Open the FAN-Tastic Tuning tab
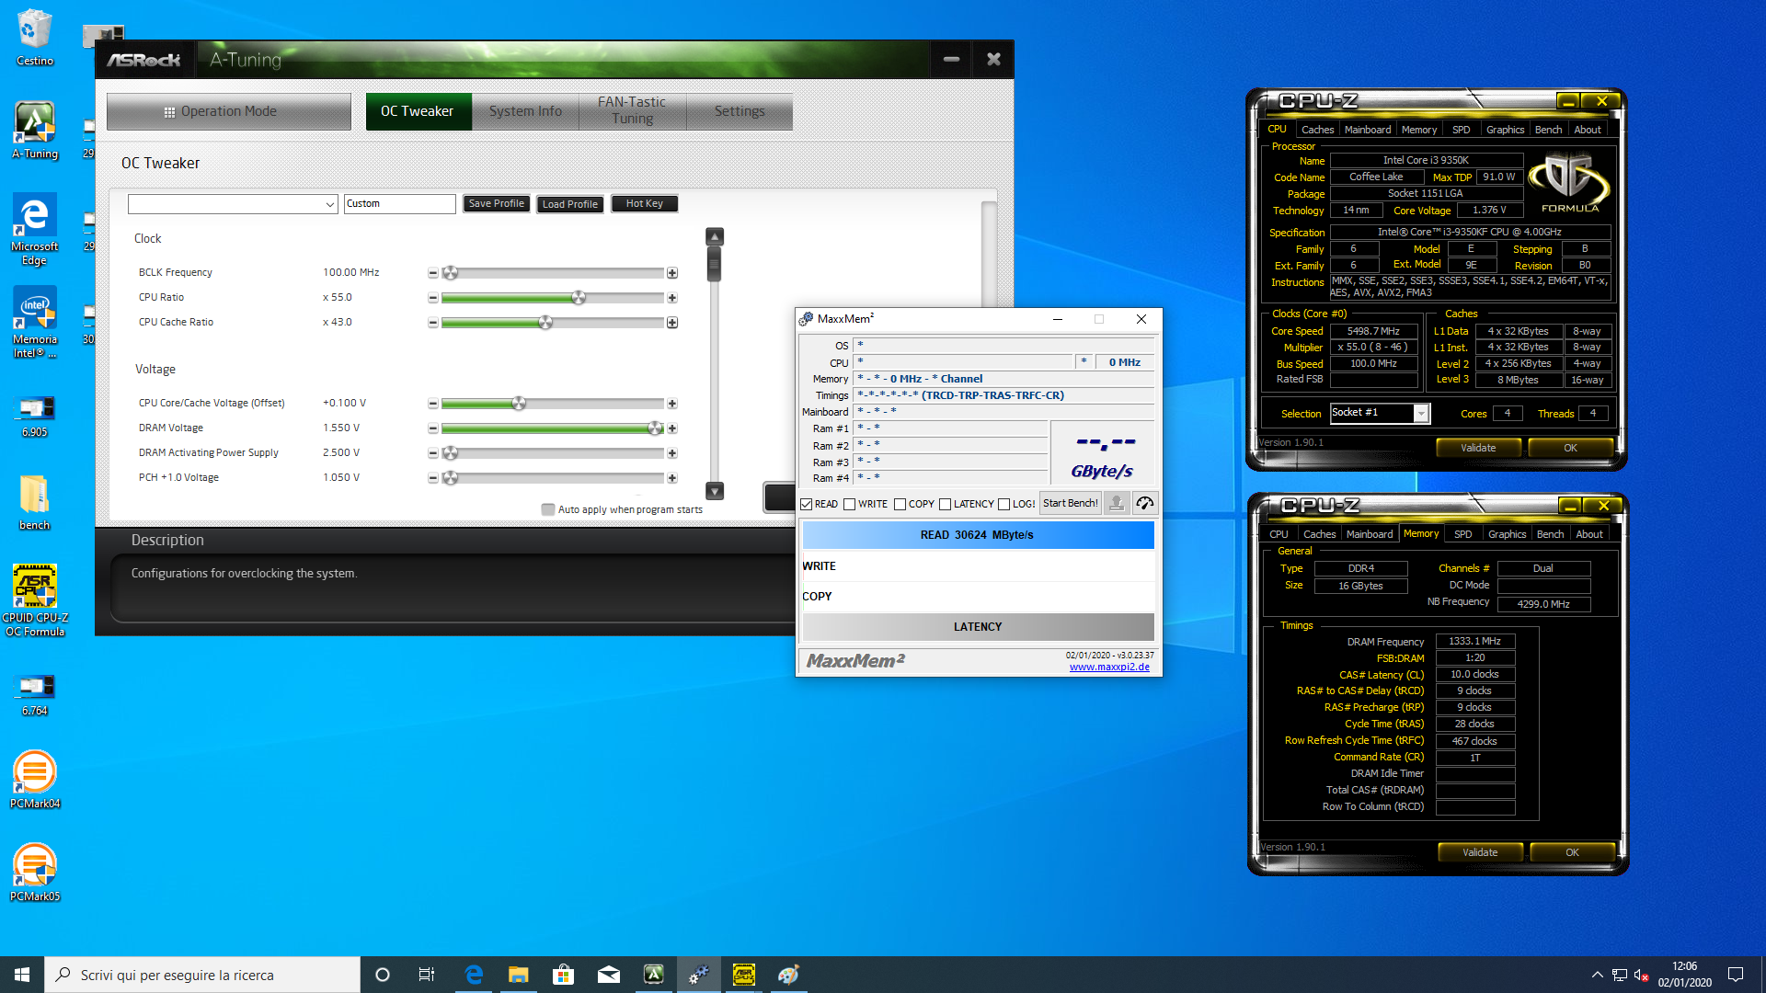 pos(632,111)
